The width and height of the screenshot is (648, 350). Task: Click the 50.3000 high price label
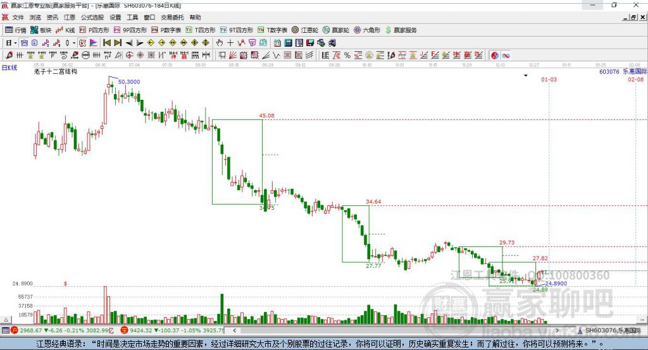point(129,81)
